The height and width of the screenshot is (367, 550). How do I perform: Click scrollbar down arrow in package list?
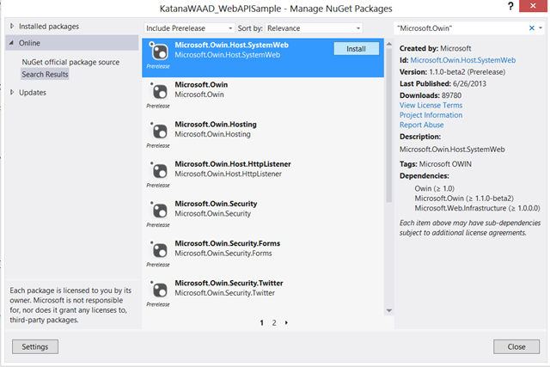[x=389, y=310]
